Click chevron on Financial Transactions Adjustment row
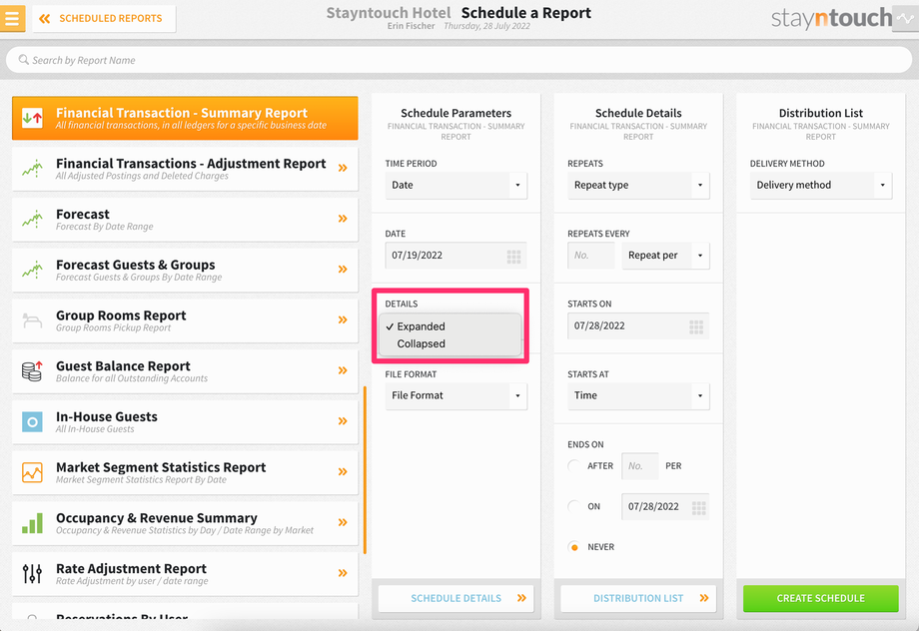This screenshot has height=631, width=919. click(343, 168)
